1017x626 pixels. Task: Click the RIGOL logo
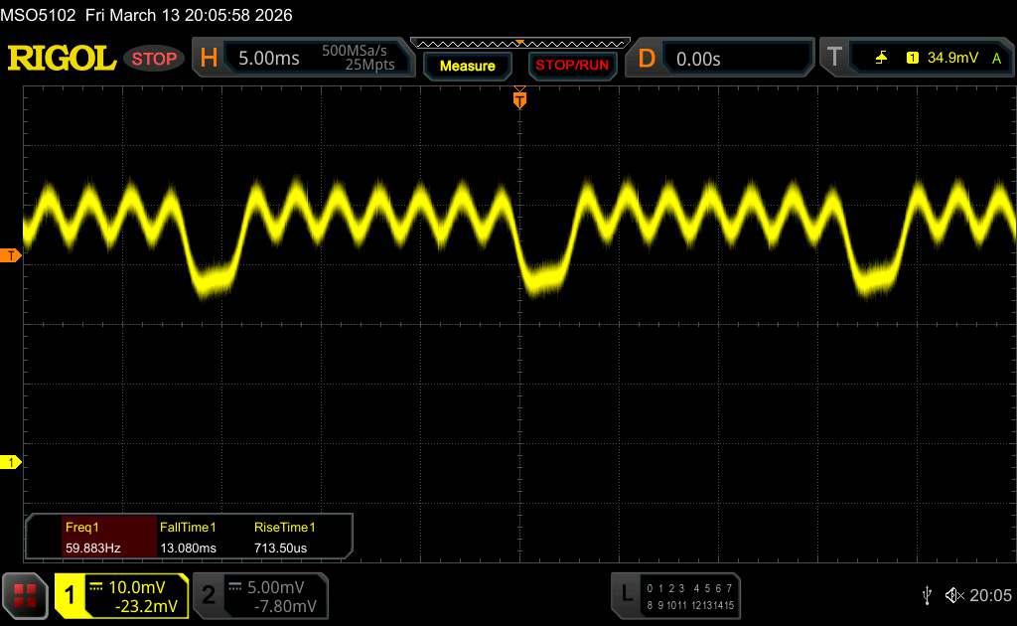click(62, 59)
